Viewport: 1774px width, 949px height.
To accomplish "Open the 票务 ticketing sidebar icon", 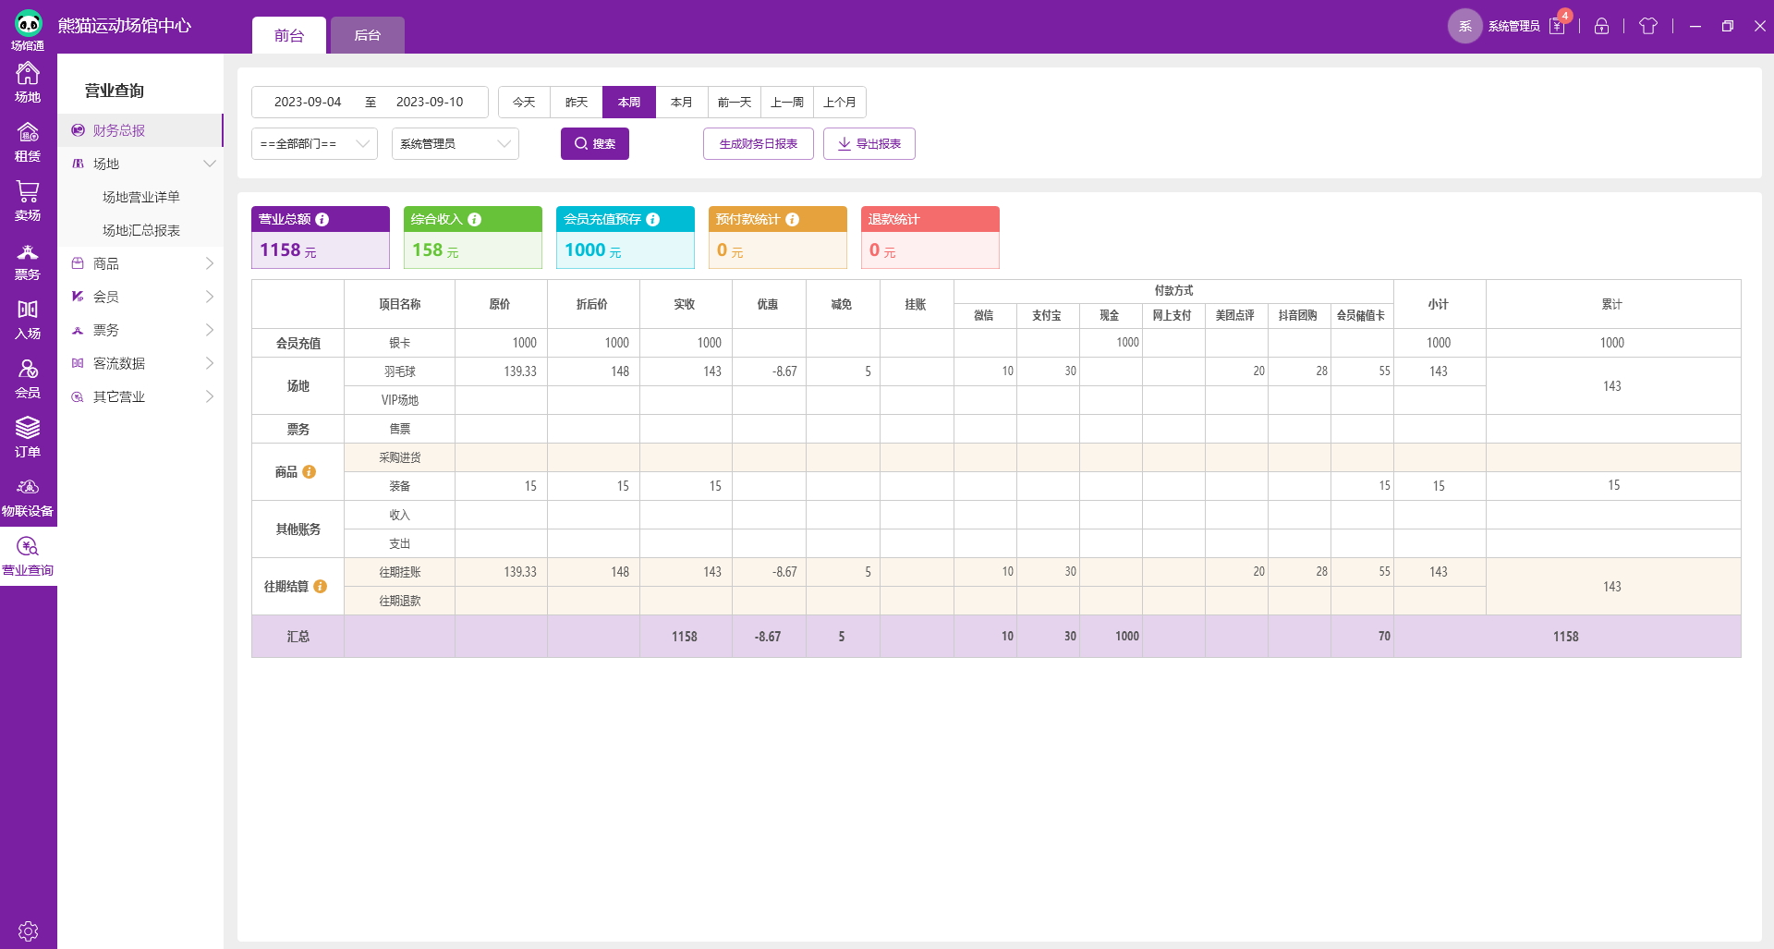I will [28, 261].
